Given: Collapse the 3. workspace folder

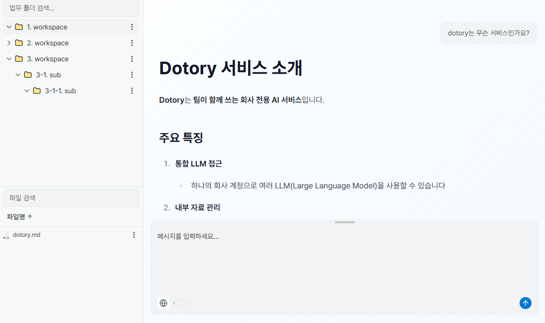Looking at the screenshot, I should click(x=9, y=59).
